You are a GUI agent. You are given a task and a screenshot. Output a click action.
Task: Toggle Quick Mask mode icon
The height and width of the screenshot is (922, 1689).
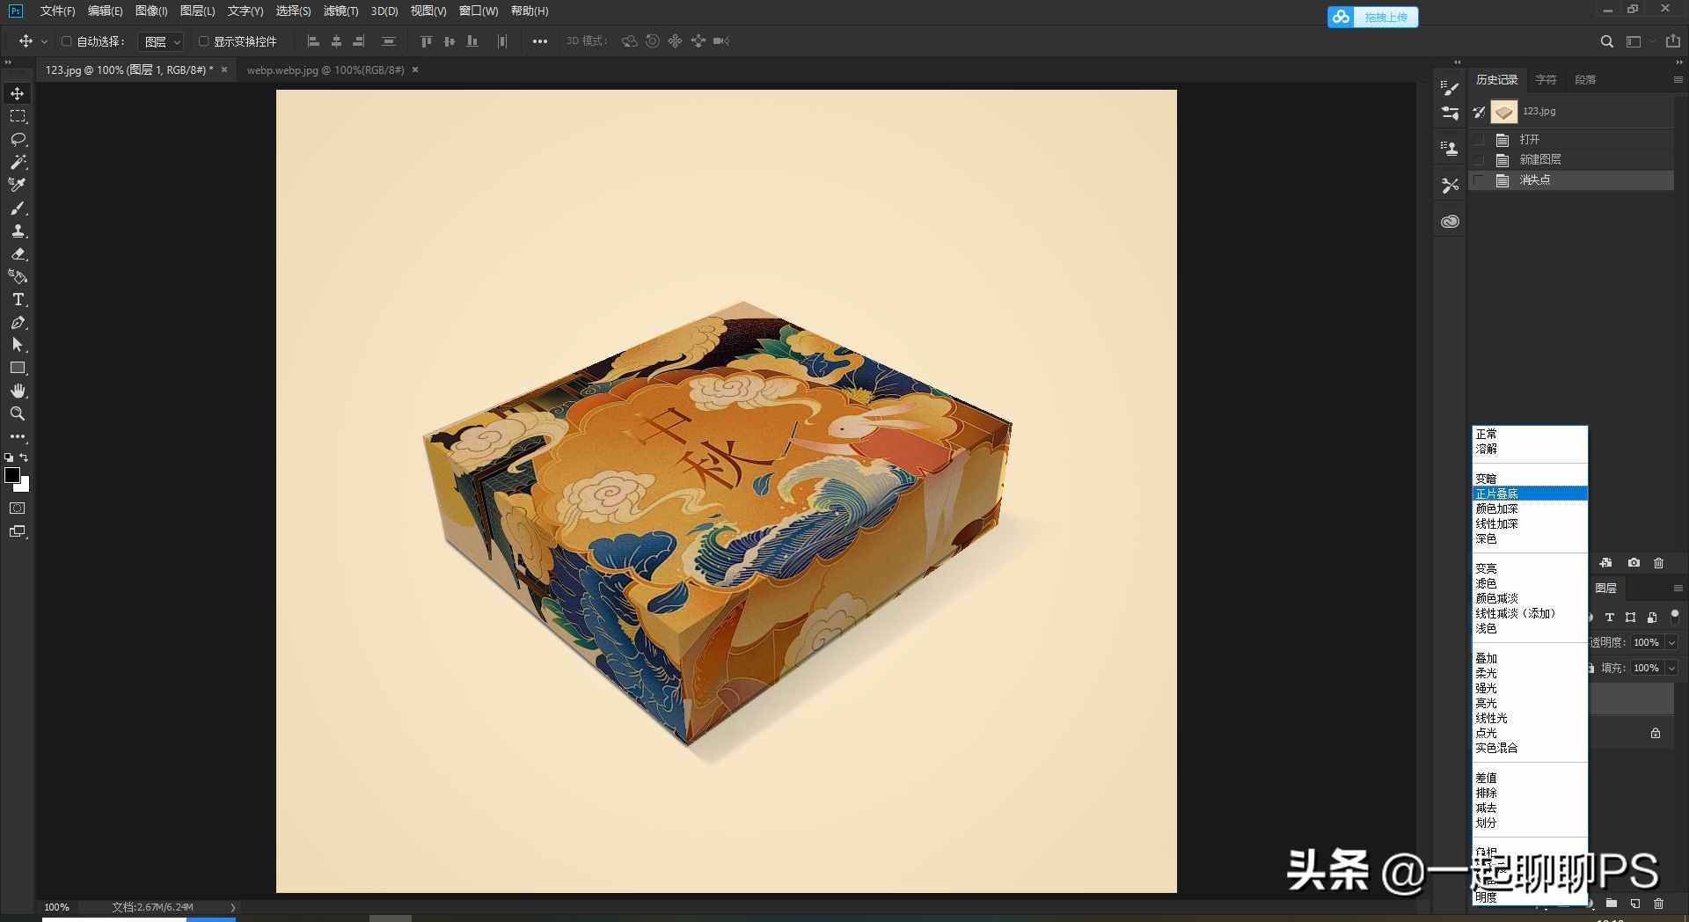click(x=18, y=509)
